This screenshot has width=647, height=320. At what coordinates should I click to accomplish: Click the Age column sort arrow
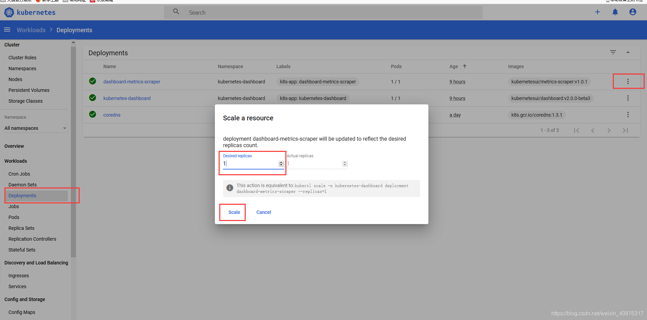click(x=465, y=66)
